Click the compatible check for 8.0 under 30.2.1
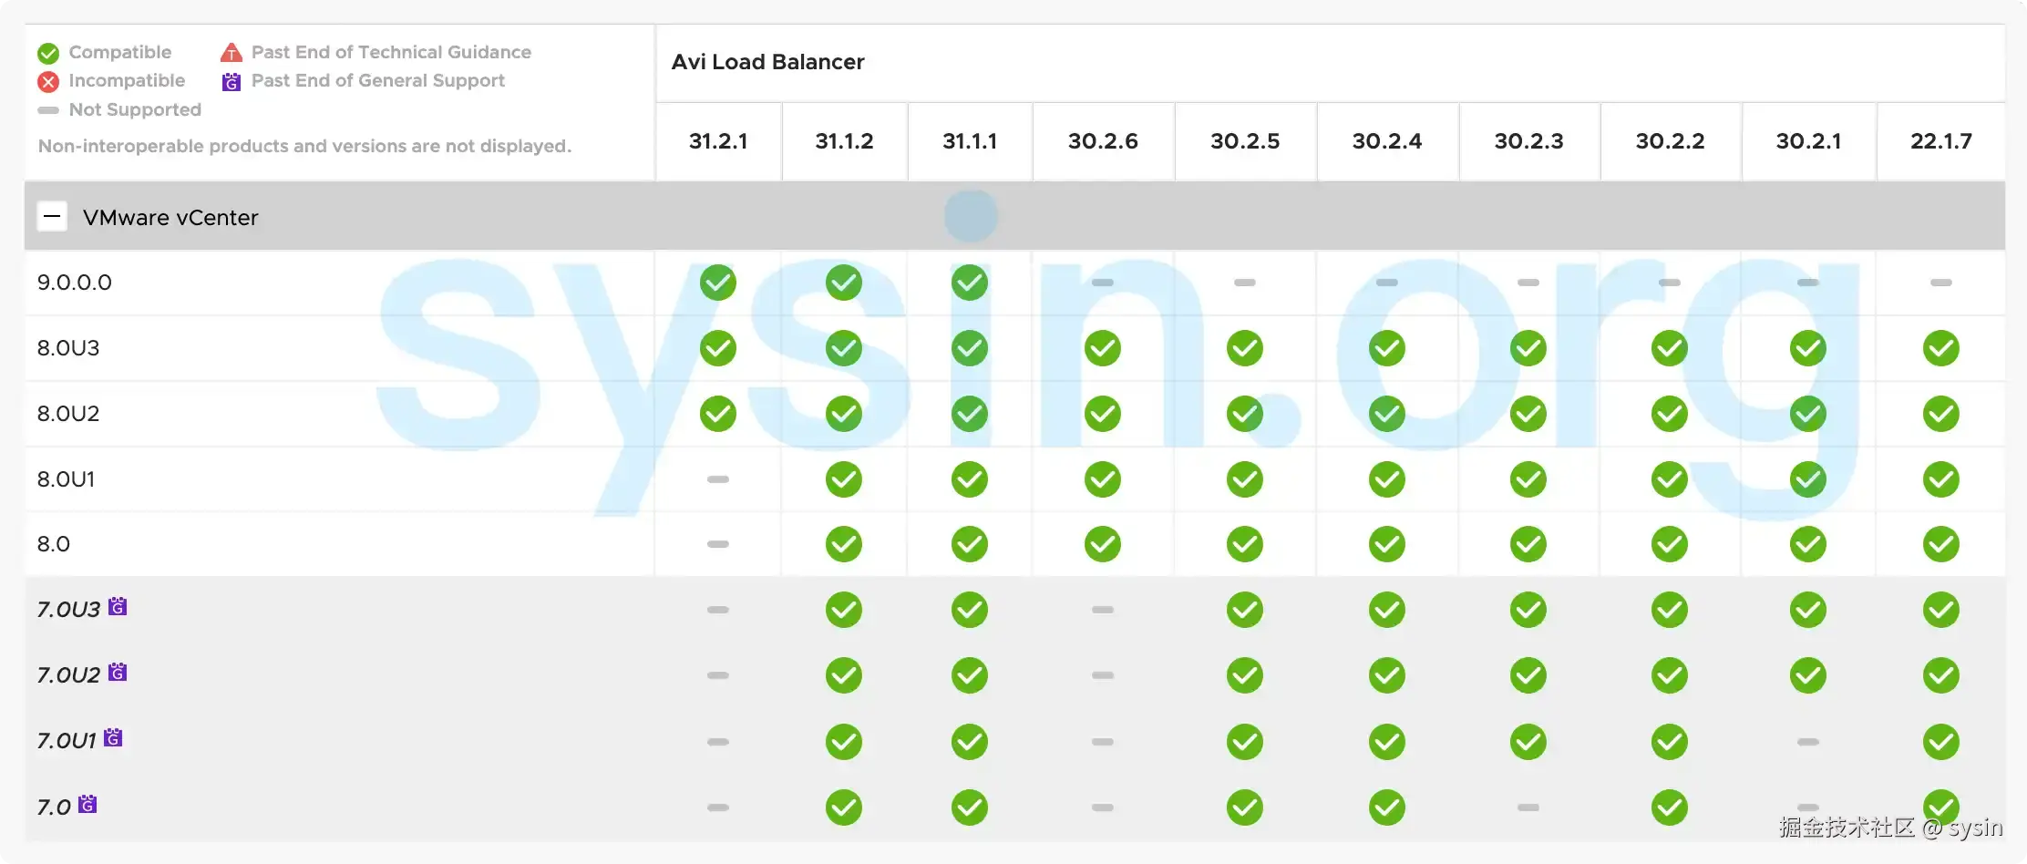This screenshot has height=864, width=2027. 1808,544
